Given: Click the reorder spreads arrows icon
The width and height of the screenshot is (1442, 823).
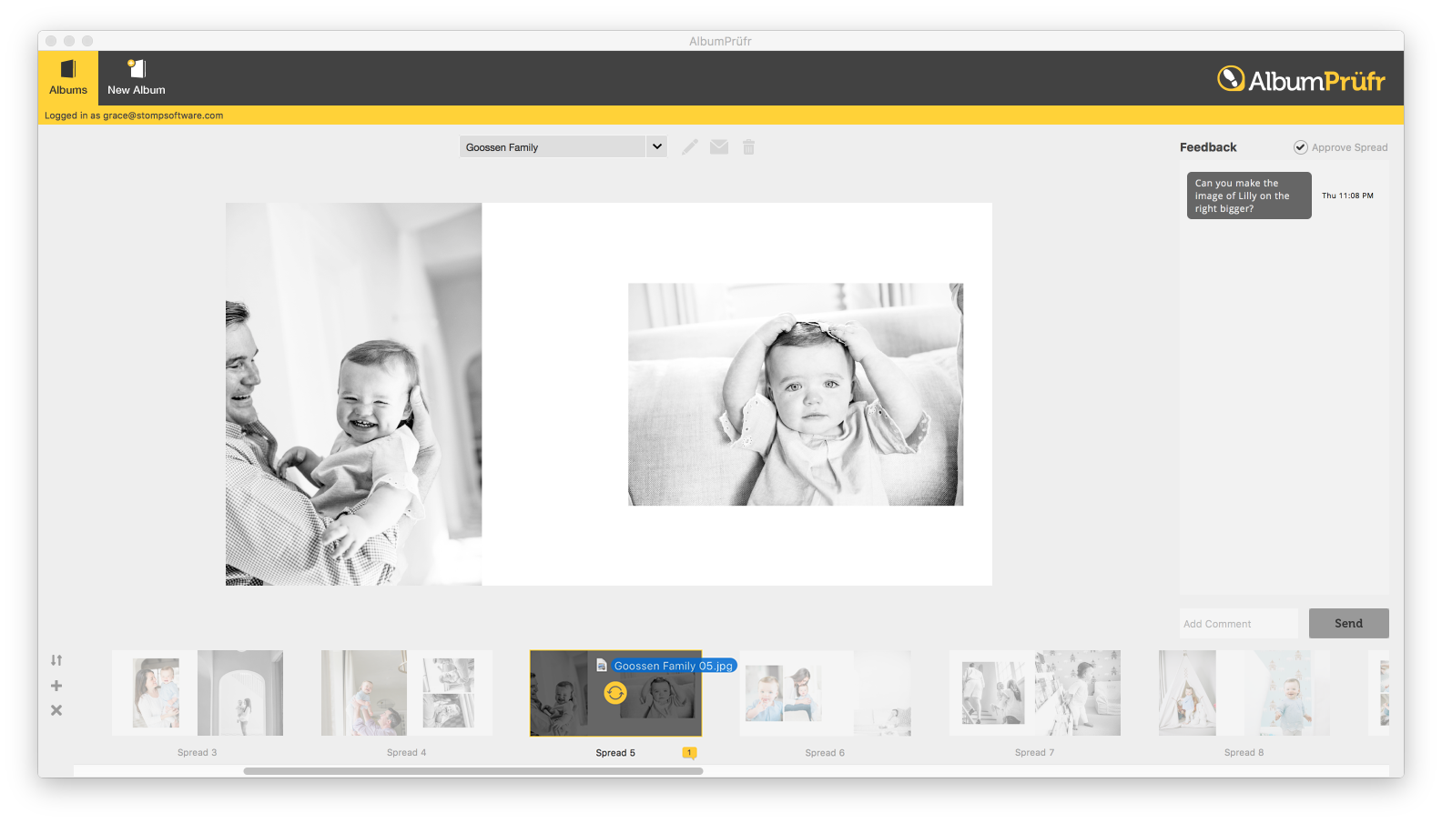Looking at the screenshot, I should pos(56,660).
